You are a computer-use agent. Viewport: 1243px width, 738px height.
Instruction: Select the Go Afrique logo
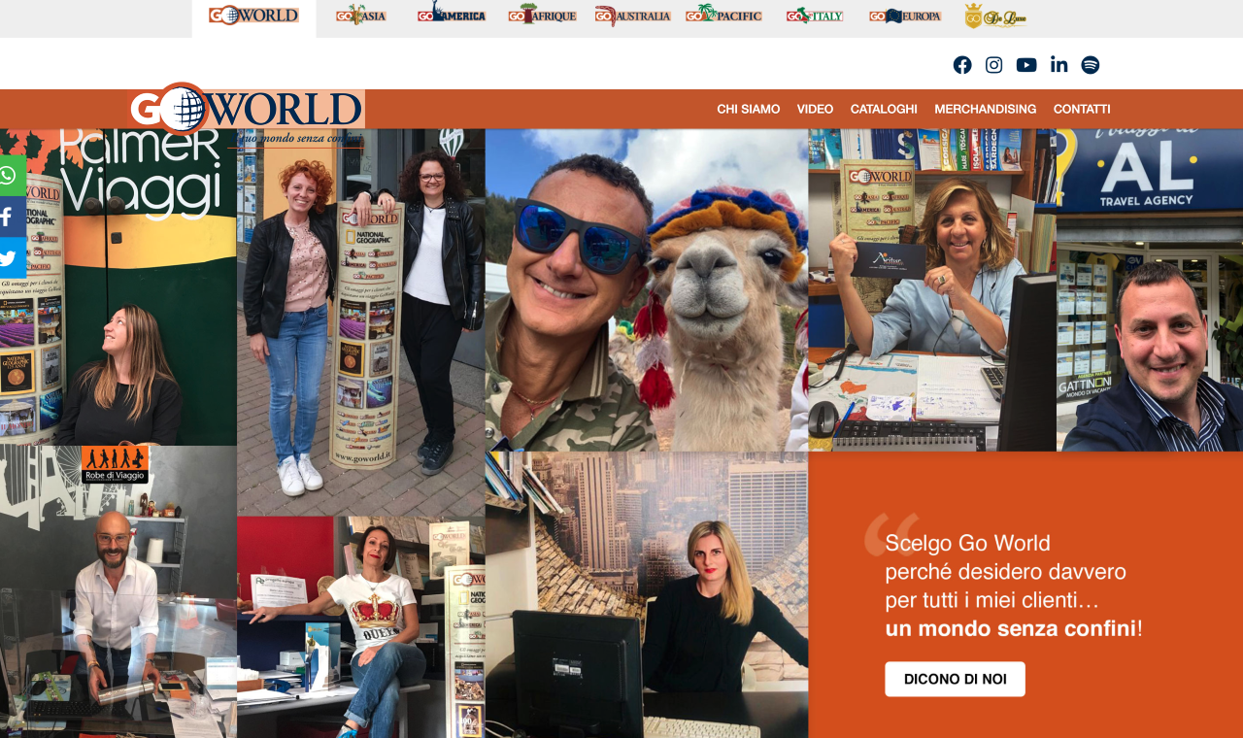[542, 16]
